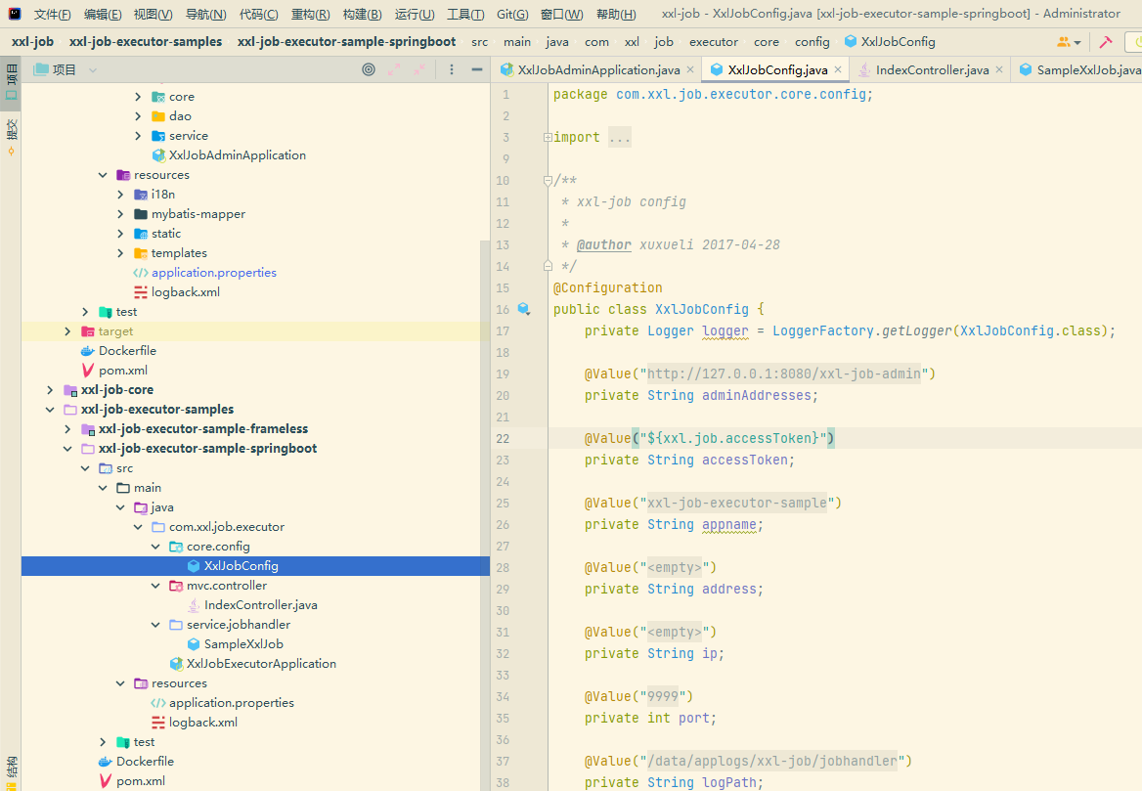The width and height of the screenshot is (1142, 791).
Task: Open project panel options (three dots)
Action: 451,69
